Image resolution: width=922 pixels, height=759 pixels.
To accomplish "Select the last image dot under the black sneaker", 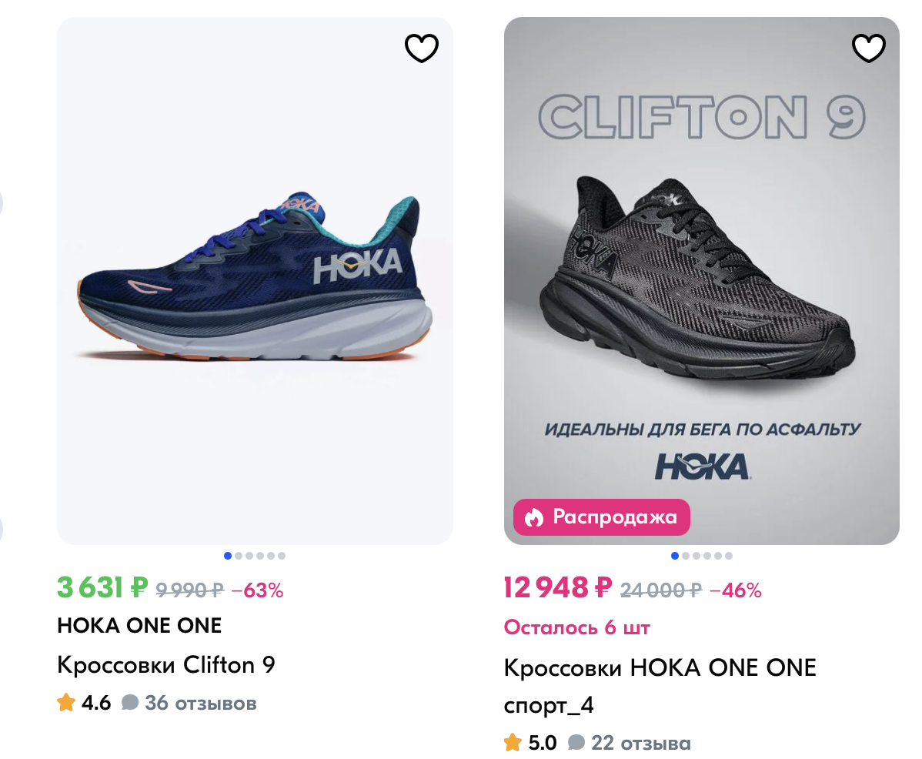I will (728, 556).
